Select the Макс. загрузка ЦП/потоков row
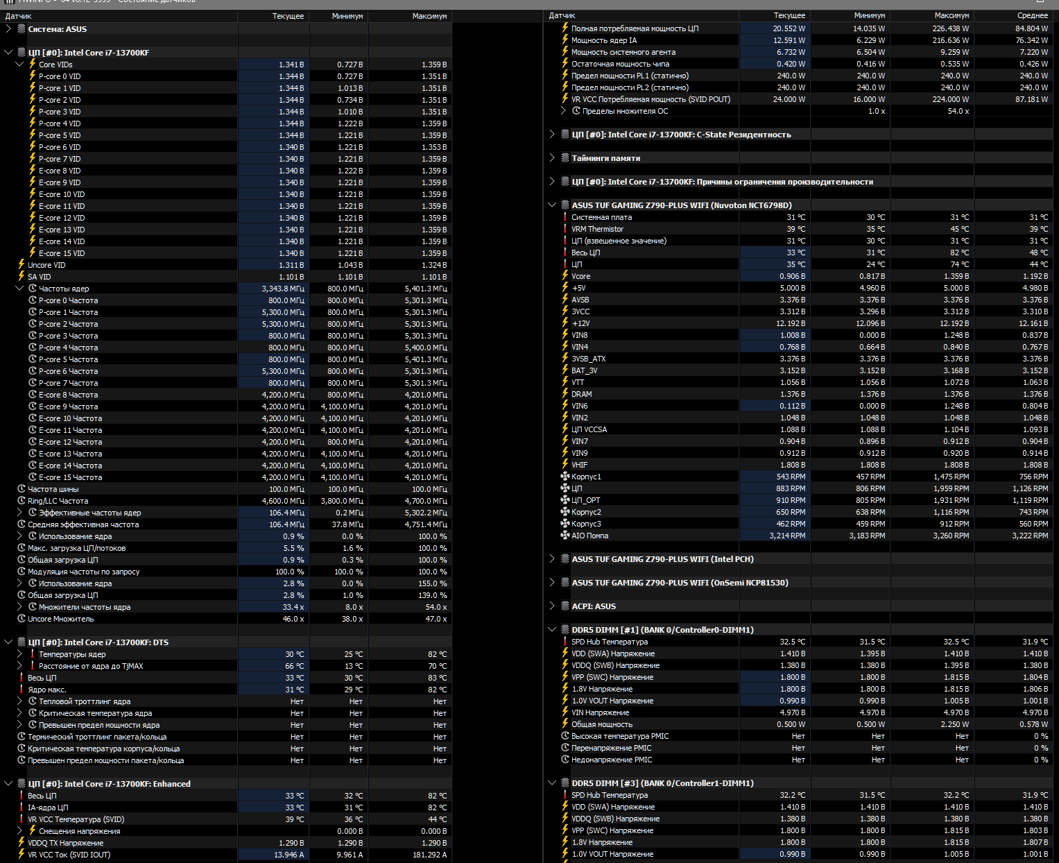This screenshot has width=1059, height=863. (226, 548)
